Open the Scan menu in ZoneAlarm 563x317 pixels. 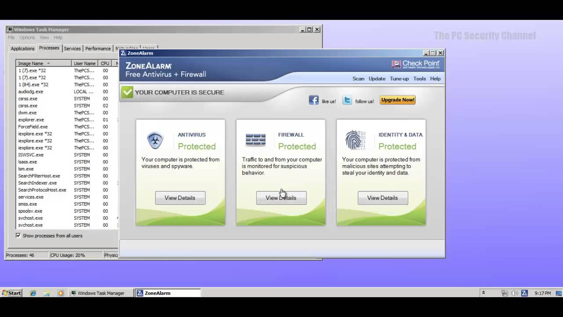358,79
